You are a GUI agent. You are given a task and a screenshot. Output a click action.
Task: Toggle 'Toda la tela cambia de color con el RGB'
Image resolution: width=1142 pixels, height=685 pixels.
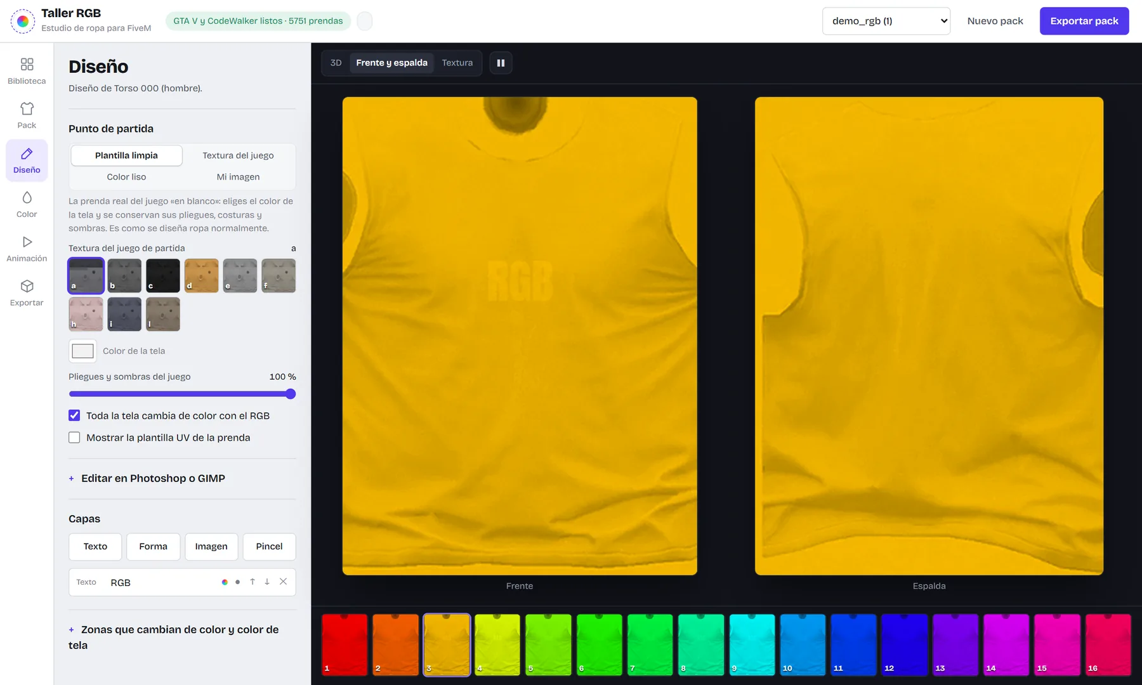pos(74,415)
